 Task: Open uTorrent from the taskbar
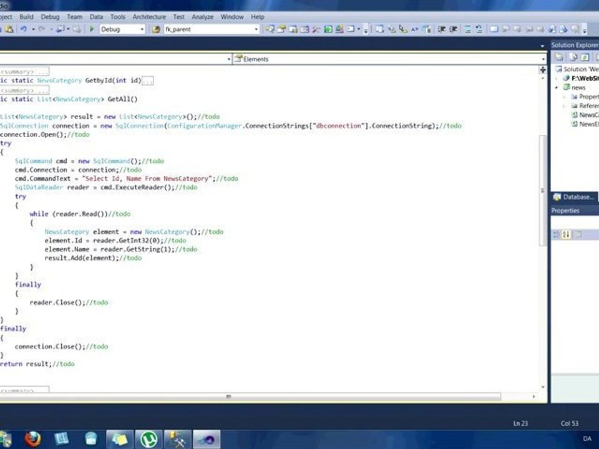(149, 439)
